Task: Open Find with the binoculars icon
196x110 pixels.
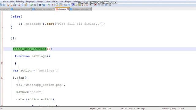Action: click(40, 5)
